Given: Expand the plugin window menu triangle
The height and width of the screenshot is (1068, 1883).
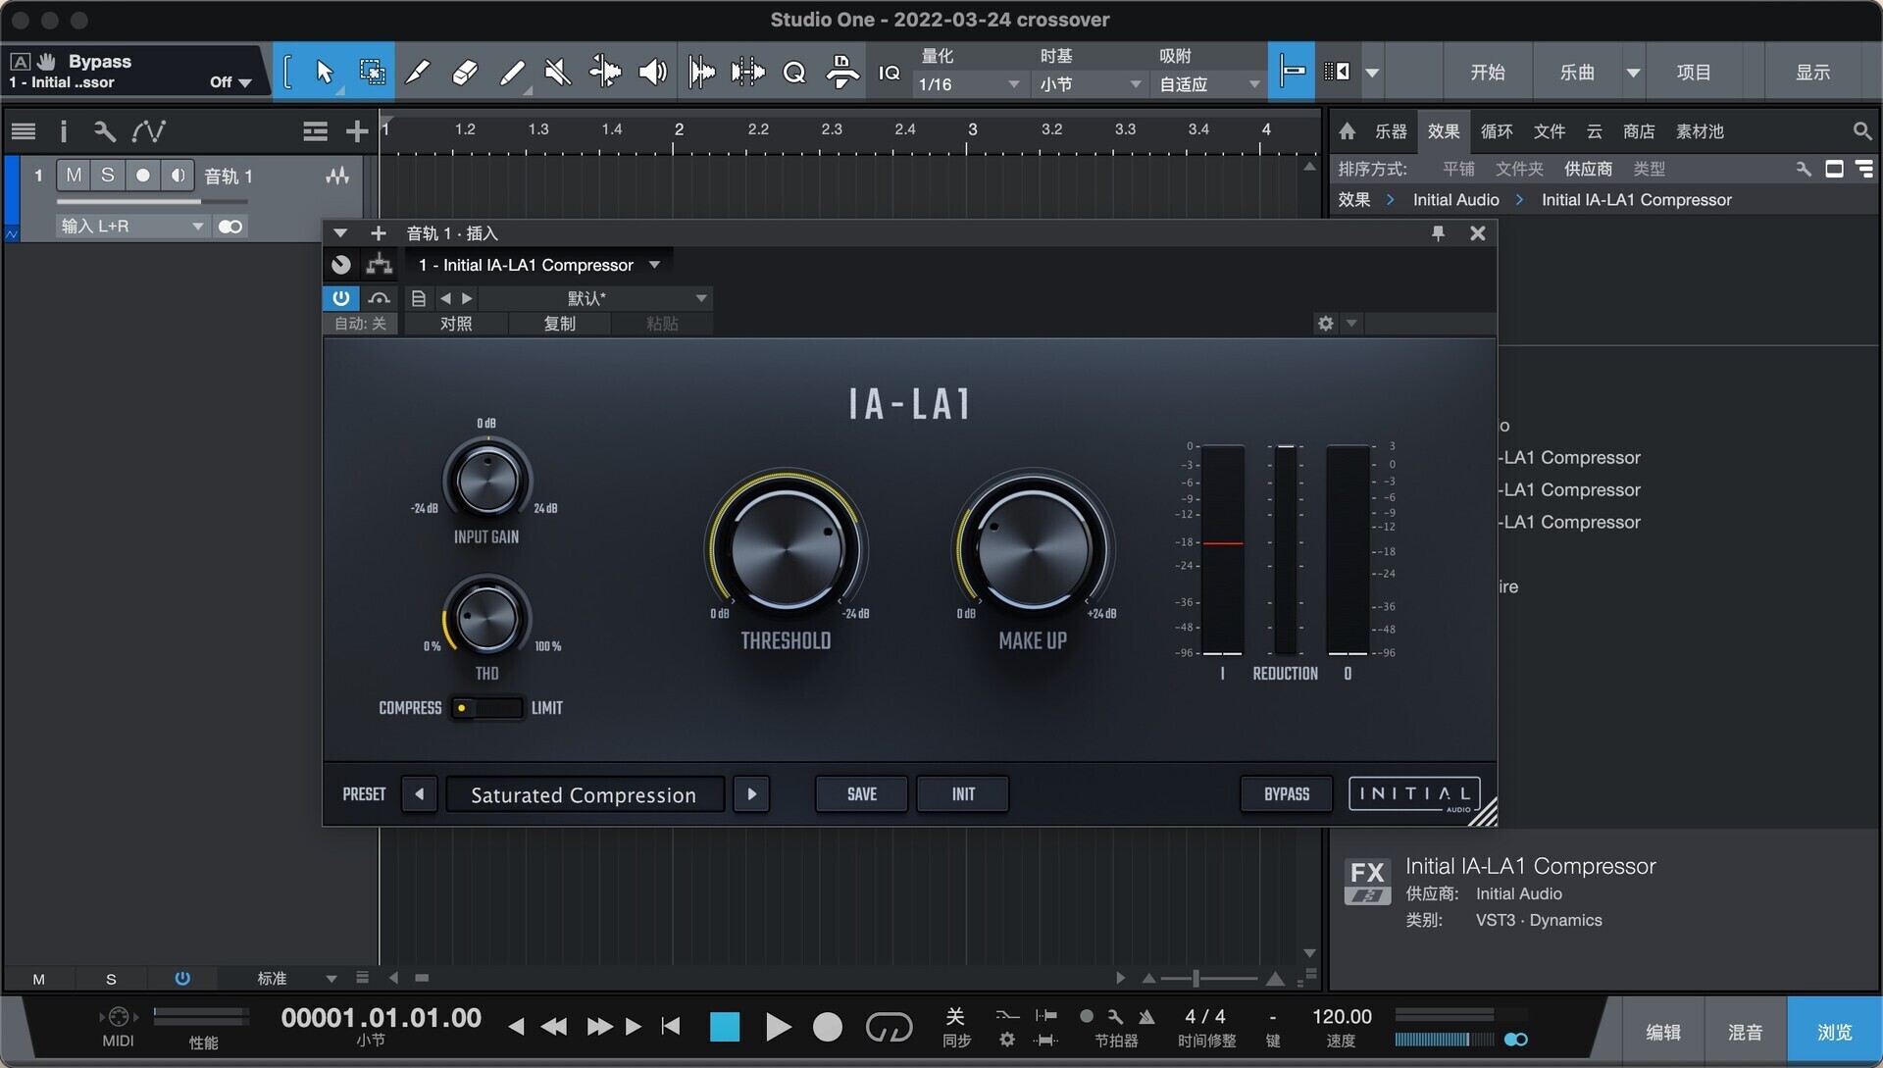Looking at the screenshot, I should tap(340, 233).
